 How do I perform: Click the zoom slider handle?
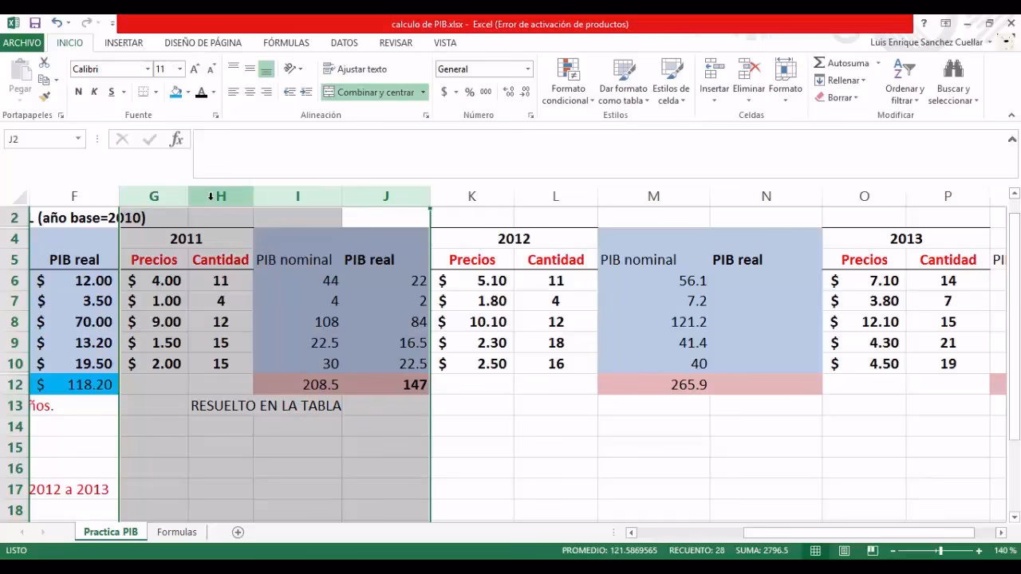[x=940, y=551]
